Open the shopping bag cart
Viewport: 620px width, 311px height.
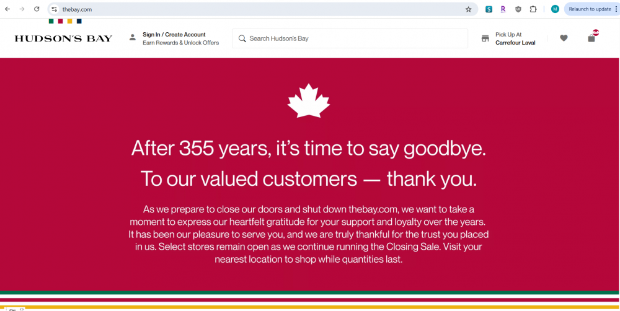(591, 38)
